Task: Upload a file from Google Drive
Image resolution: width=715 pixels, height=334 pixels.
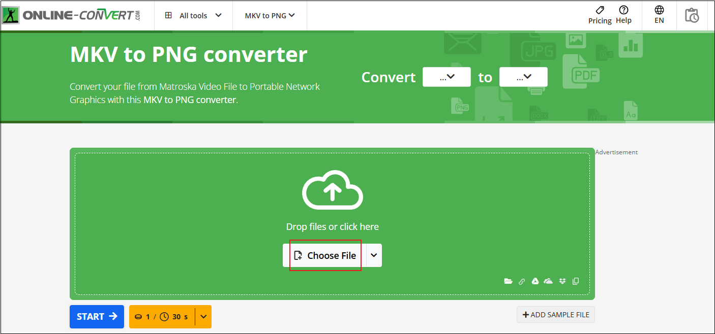Action: pyautogui.click(x=535, y=281)
